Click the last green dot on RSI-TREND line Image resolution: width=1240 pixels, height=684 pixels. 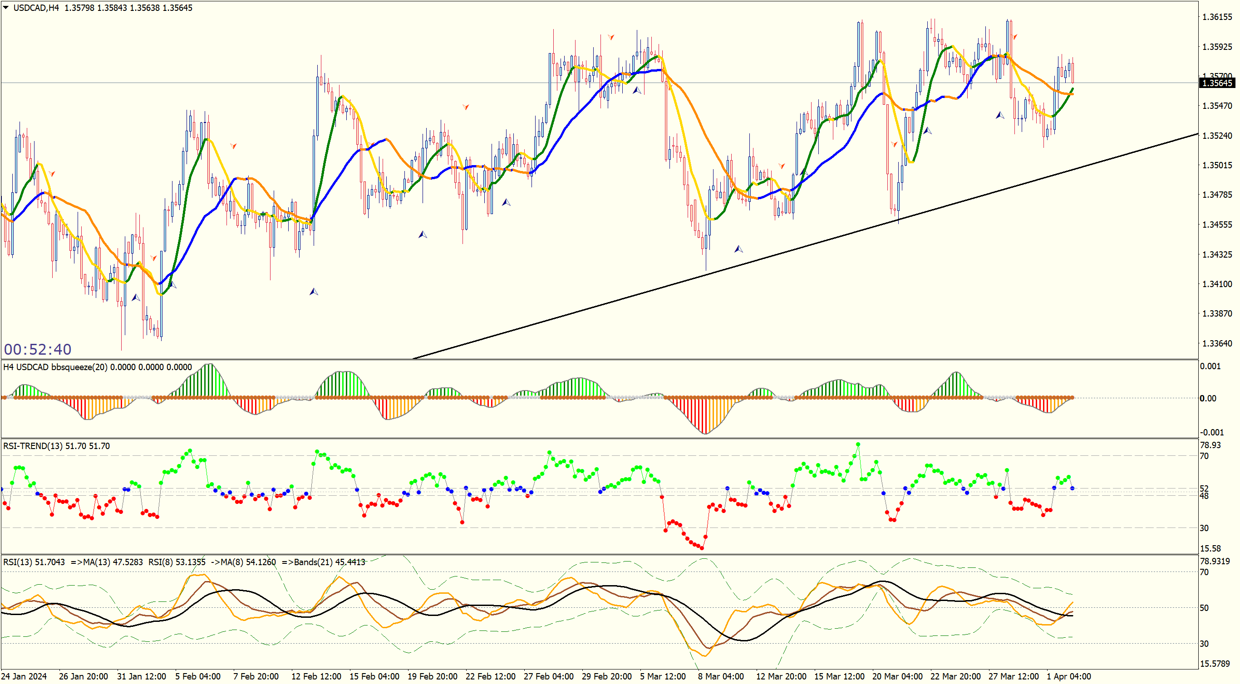[1068, 477]
